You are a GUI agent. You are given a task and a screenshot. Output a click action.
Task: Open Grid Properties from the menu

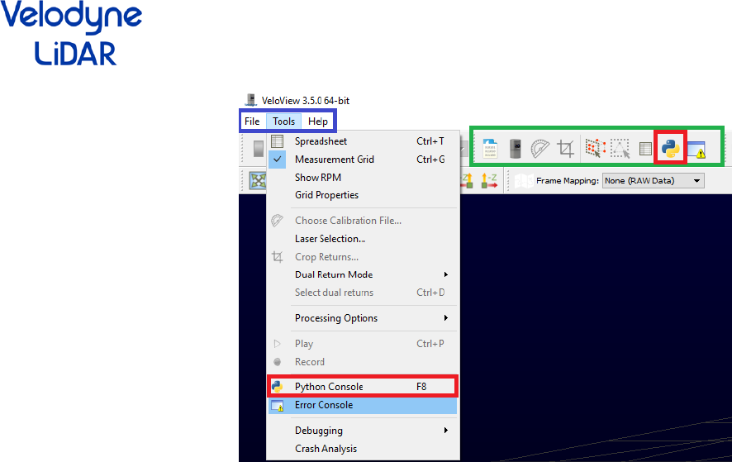click(363, 195)
